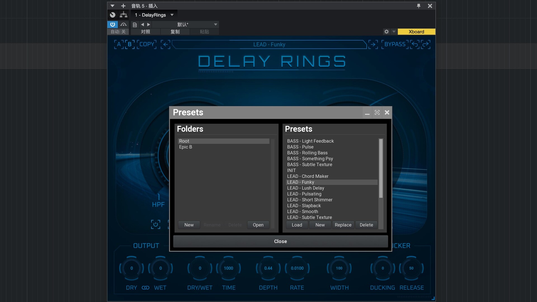Pin the plugin window with pushpin icon
The width and height of the screenshot is (537, 302).
[x=419, y=6]
